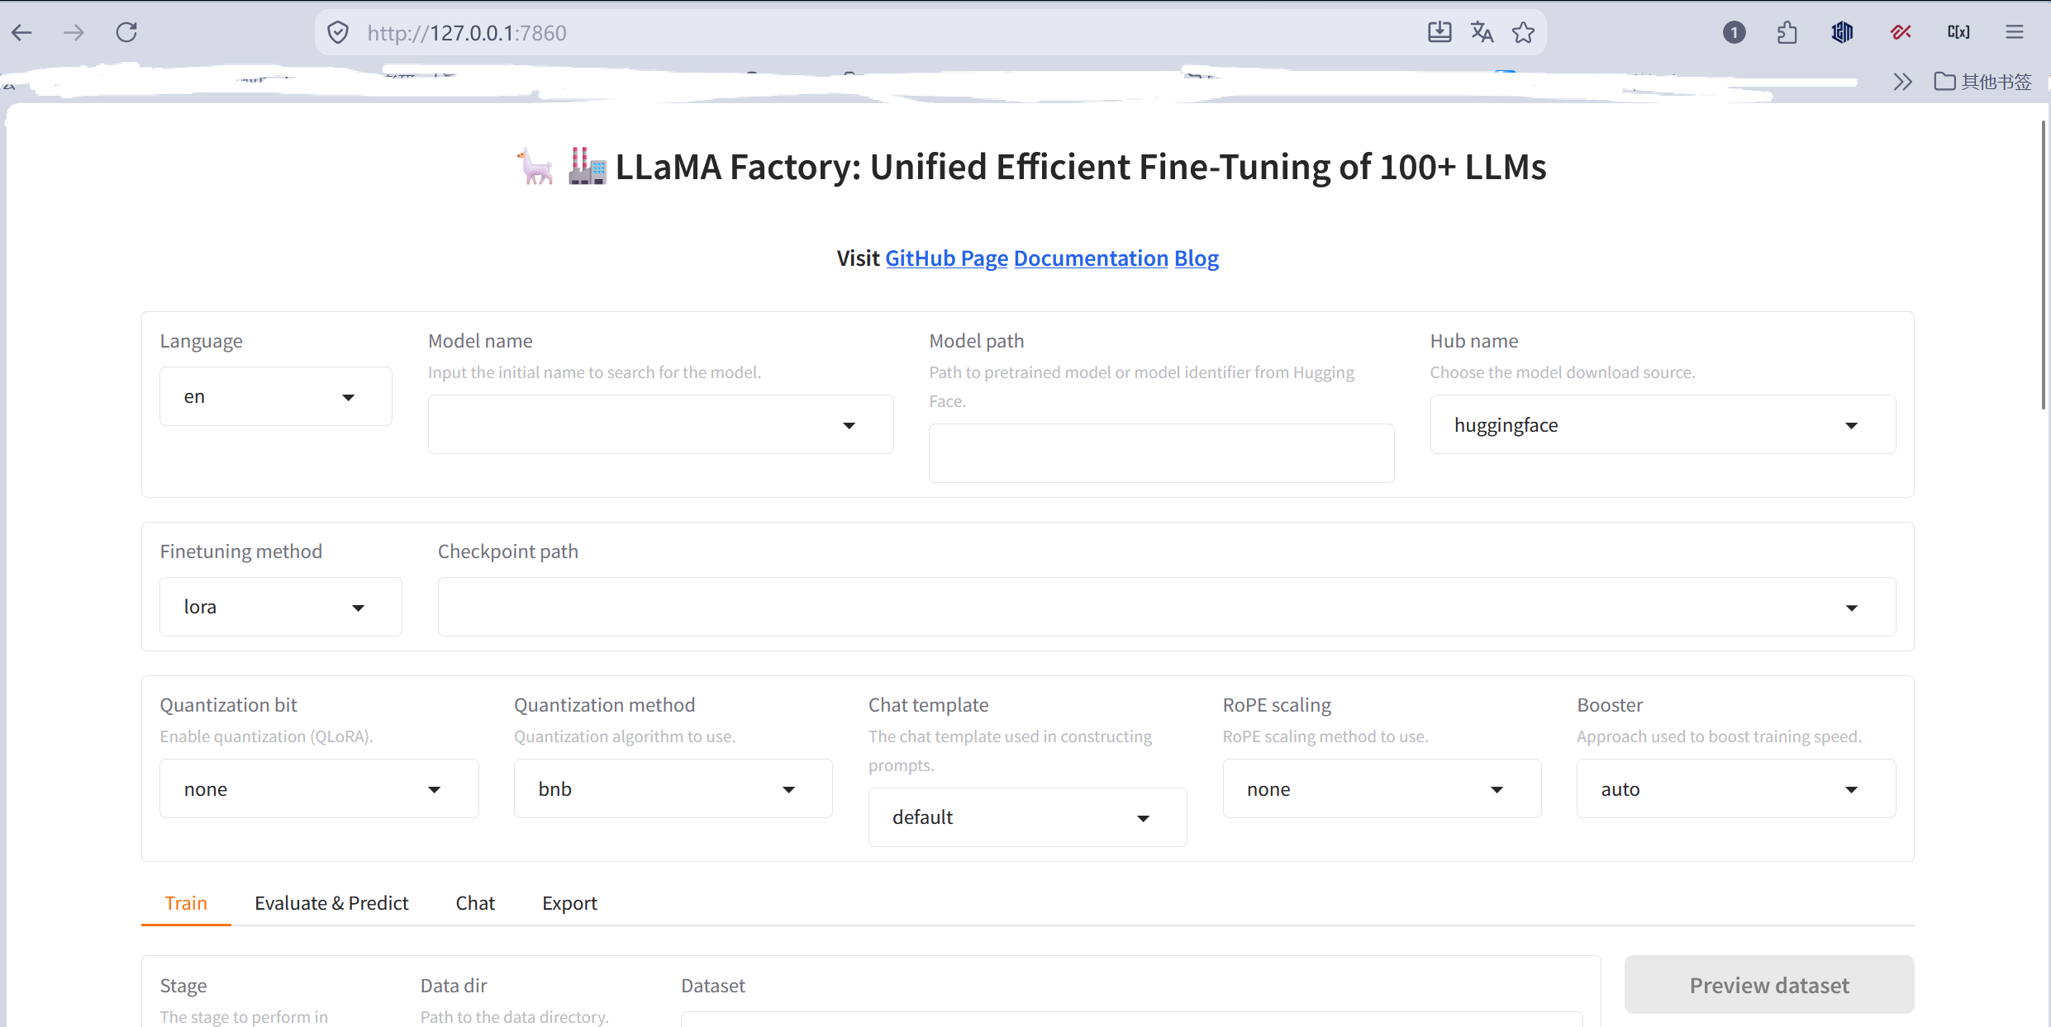This screenshot has height=1027, width=2051.
Task: Expand the Chat template dropdown showing default
Action: pyautogui.click(x=1027, y=817)
